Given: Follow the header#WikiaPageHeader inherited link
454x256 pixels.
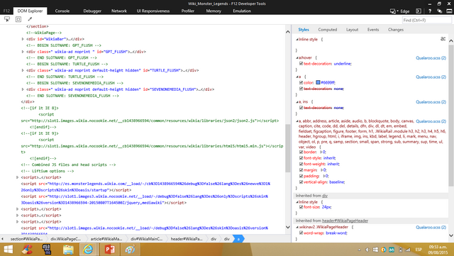Looking at the screenshot, I should [345, 221].
